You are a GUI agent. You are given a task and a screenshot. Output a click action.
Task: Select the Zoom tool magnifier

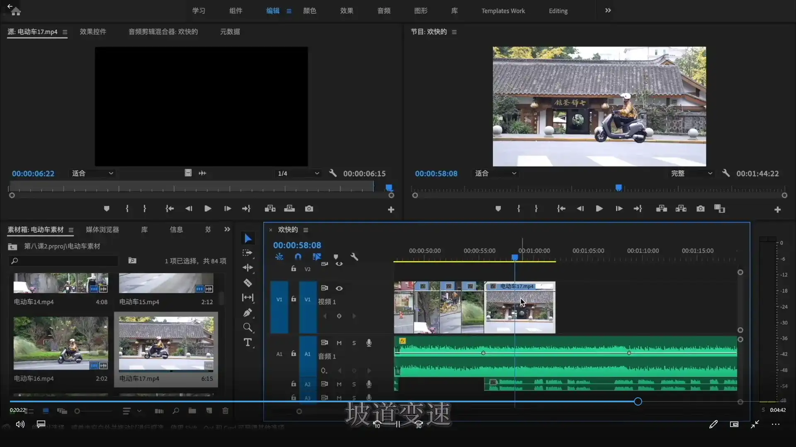click(x=248, y=328)
